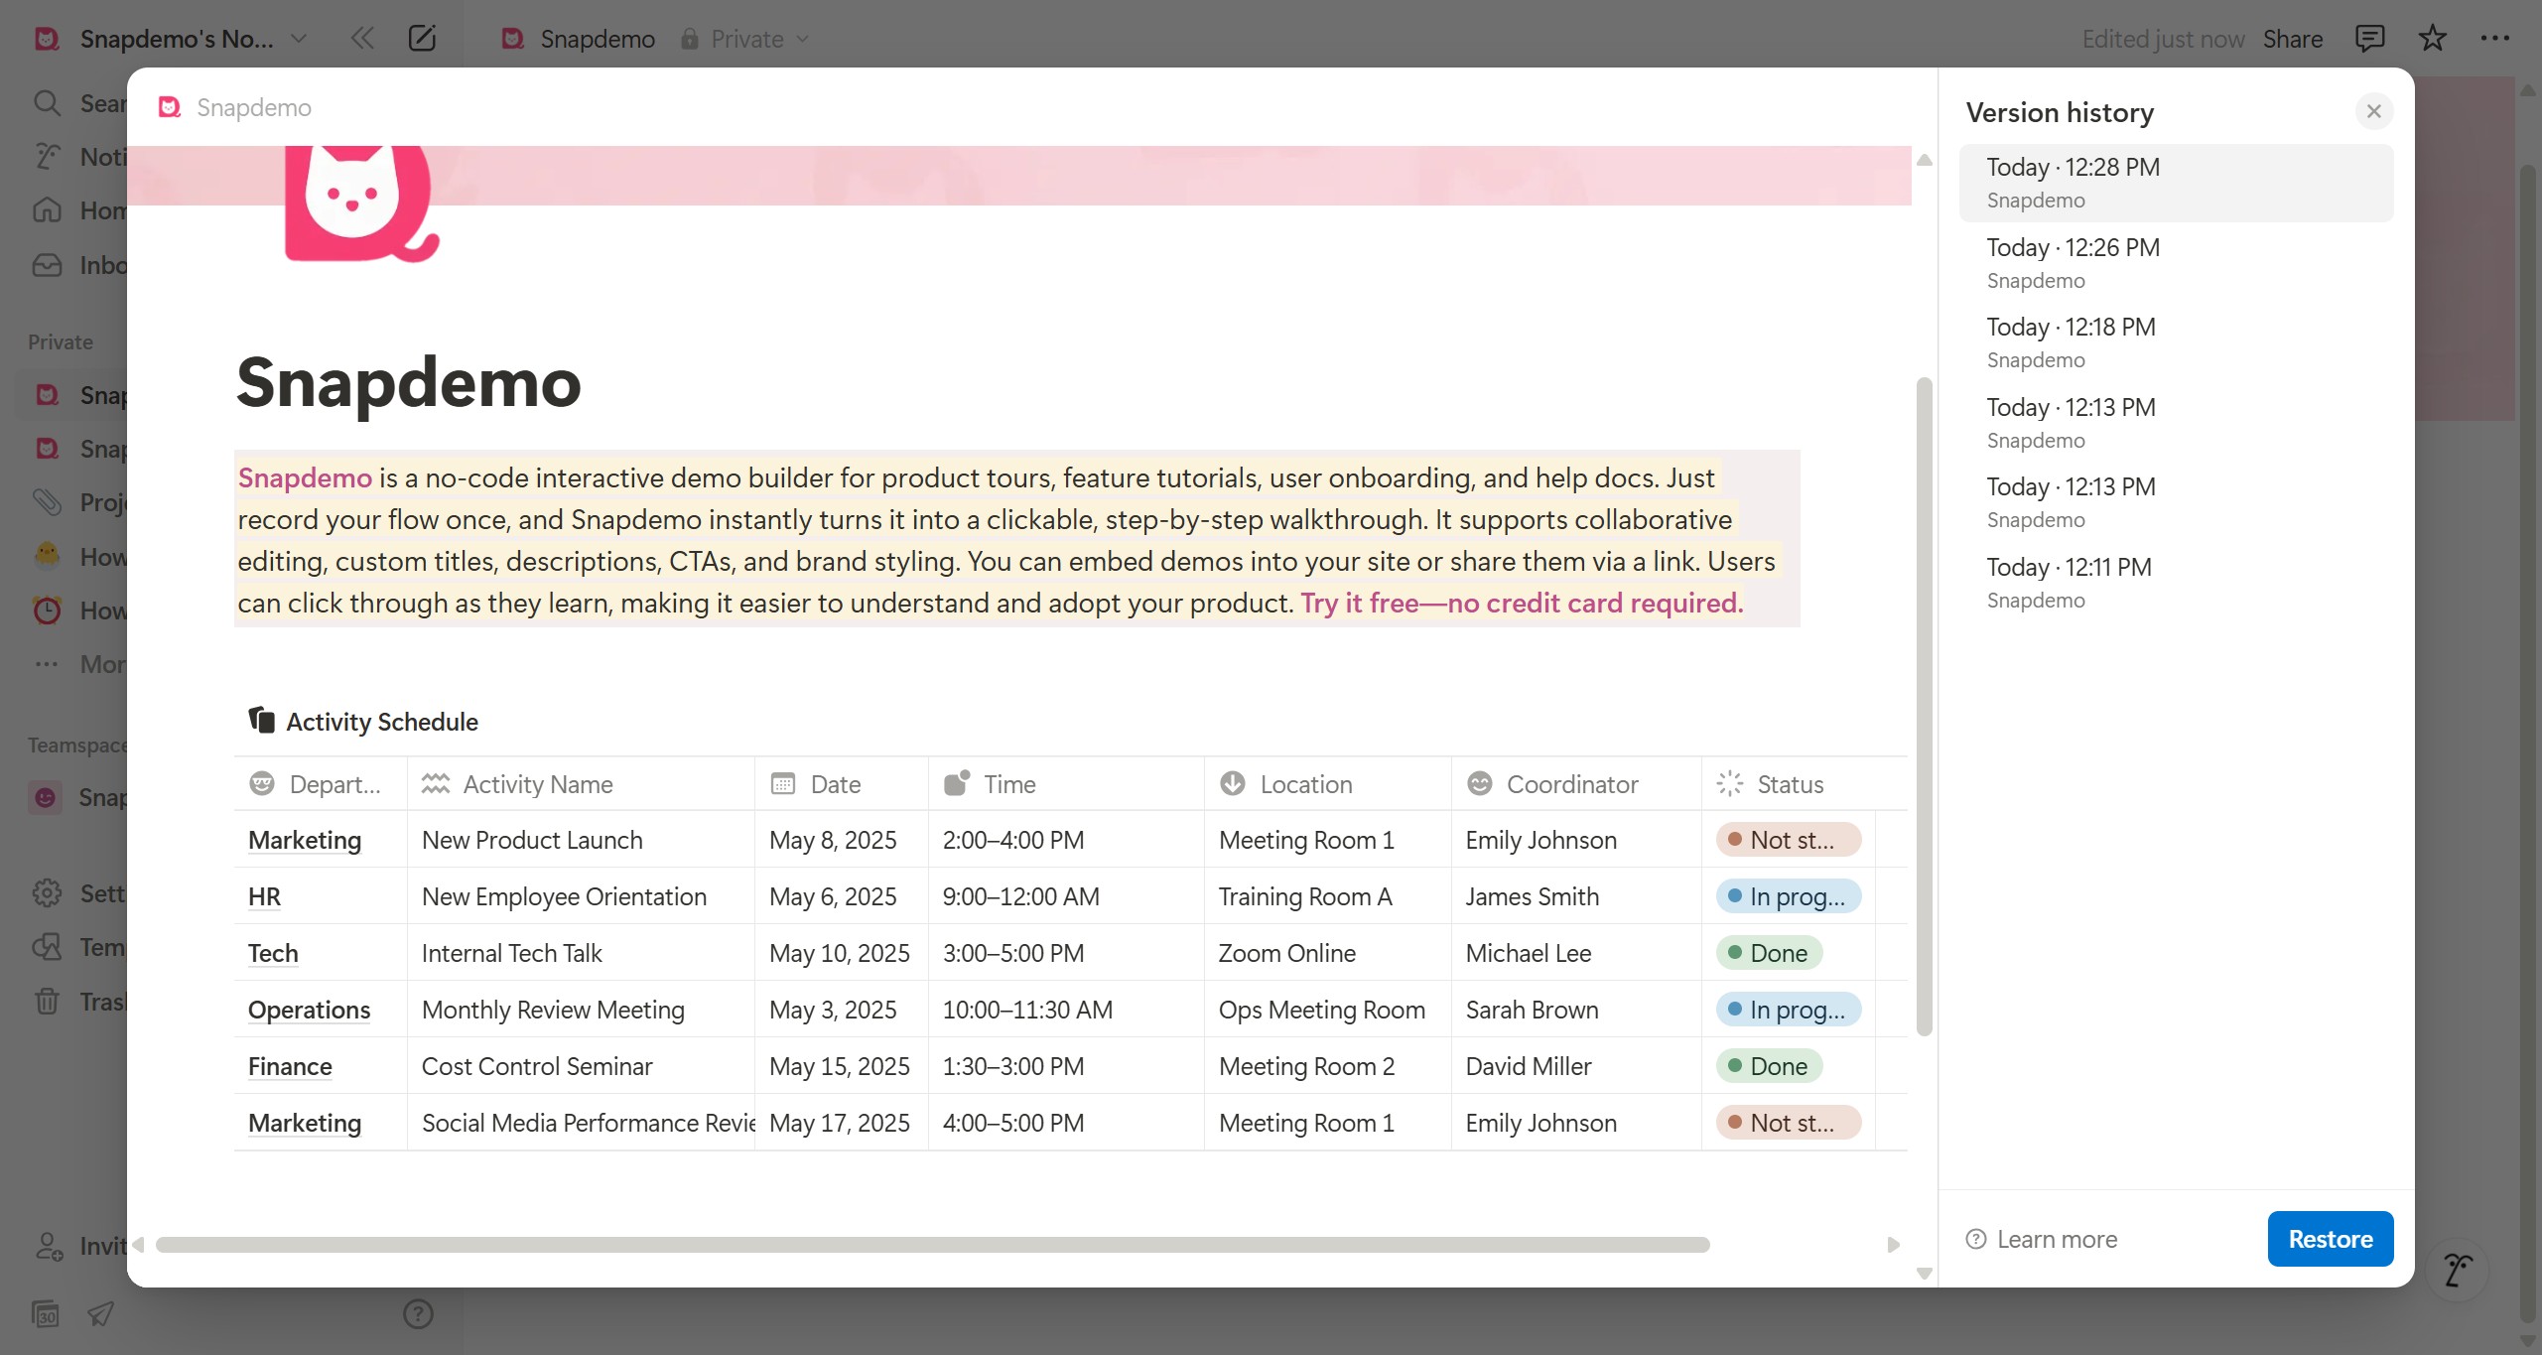Screen dimensions: 2542x1355
Task: Open the Notion AI floating button
Action: 2457,1269
